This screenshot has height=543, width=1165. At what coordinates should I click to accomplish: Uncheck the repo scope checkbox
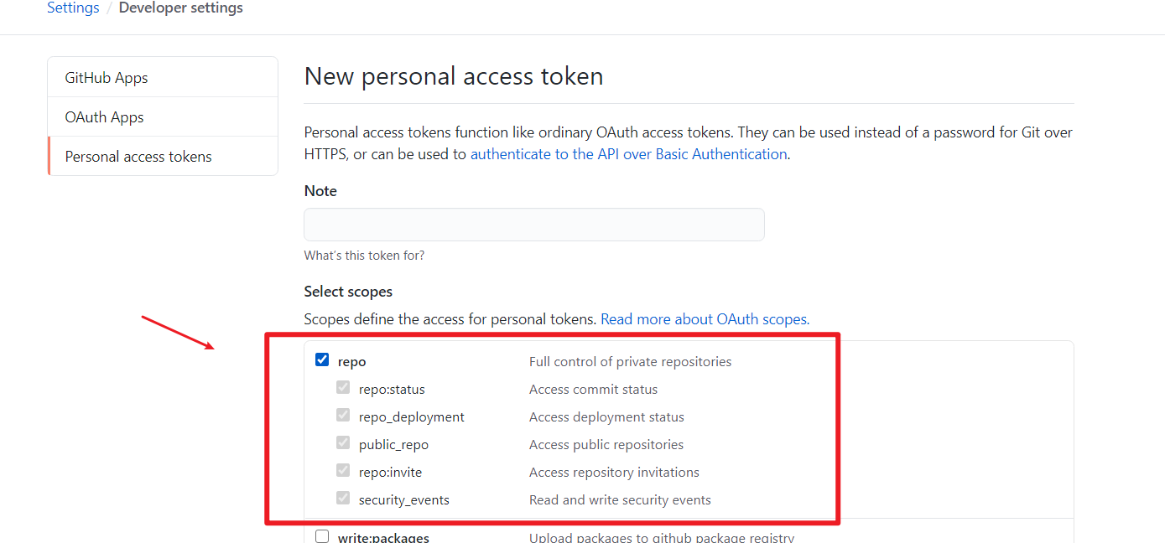point(322,360)
